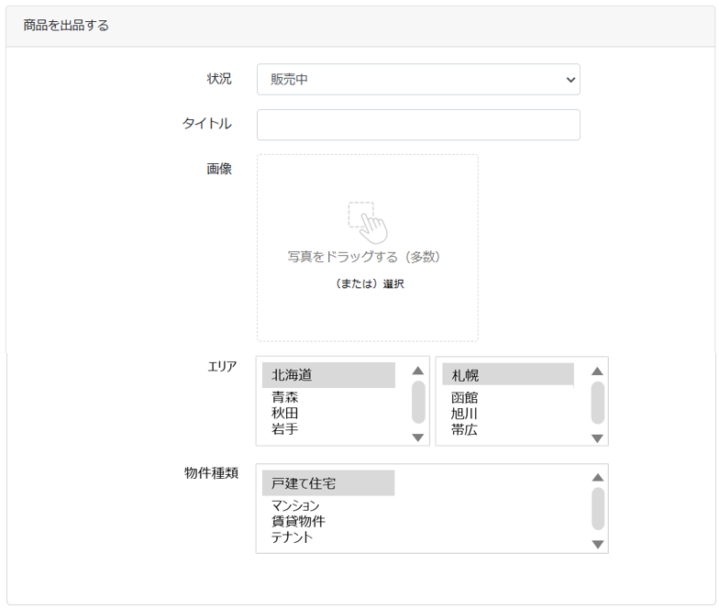Select 賃貸物件 property type

pos(298,522)
